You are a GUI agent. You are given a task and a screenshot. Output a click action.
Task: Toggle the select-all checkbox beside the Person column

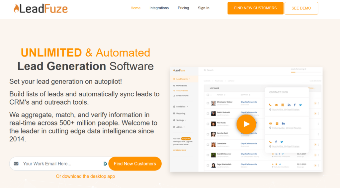(208, 95)
